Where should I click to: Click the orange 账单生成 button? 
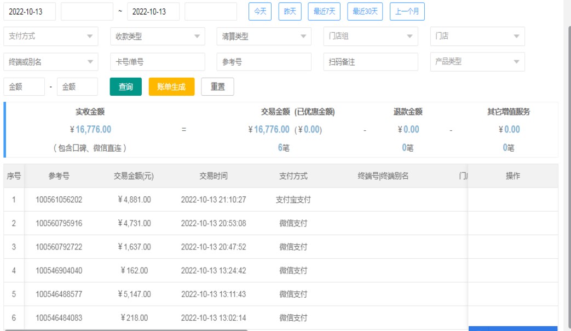171,87
